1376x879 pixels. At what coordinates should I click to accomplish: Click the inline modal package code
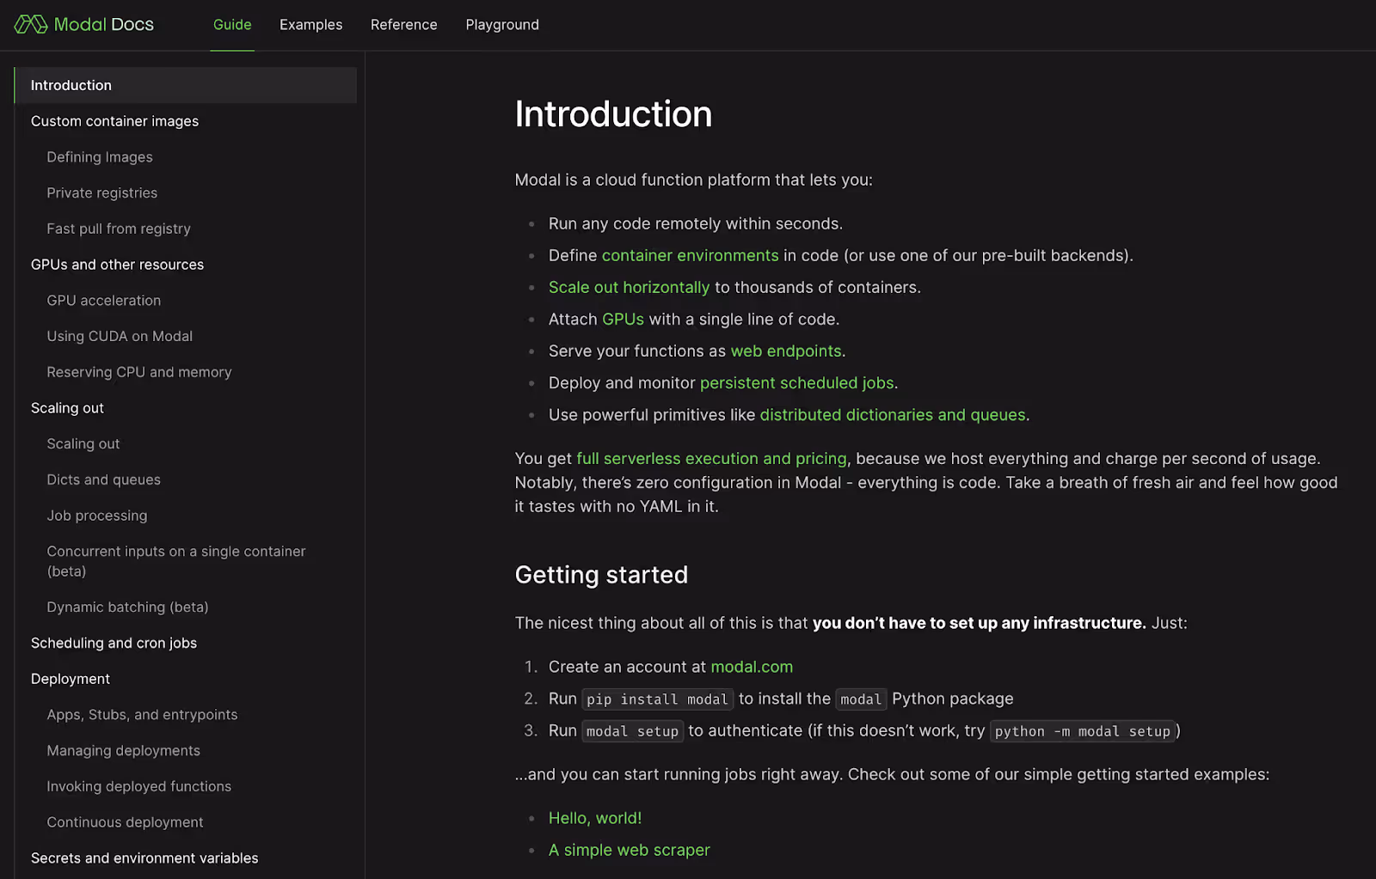[x=861, y=699]
